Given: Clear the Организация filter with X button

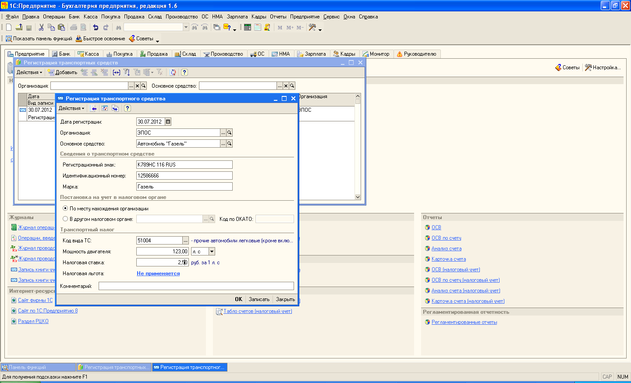Looking at the screenshot, I should pos(137,86).
